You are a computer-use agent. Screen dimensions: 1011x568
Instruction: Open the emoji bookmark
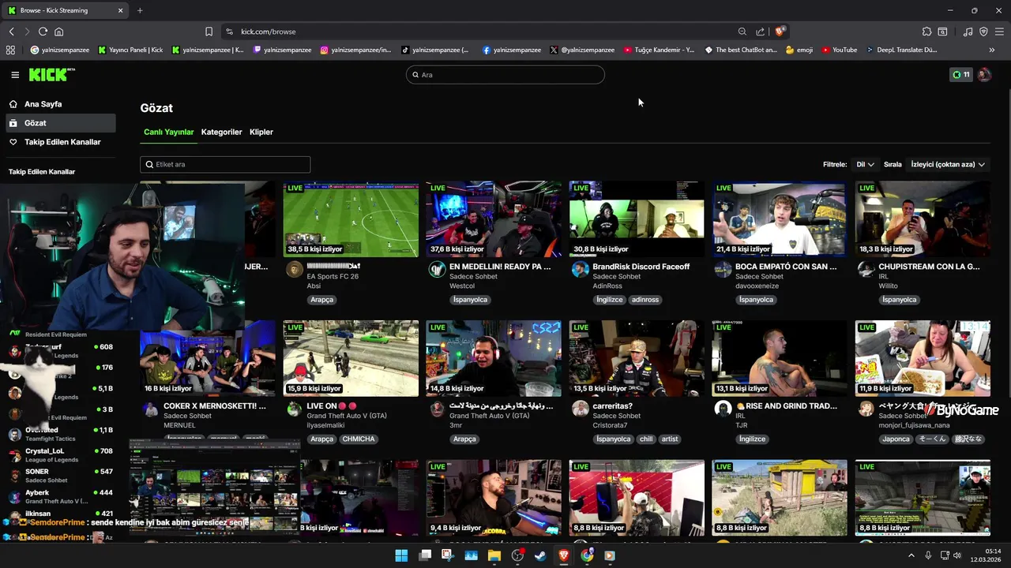click(x=799, y=50)
